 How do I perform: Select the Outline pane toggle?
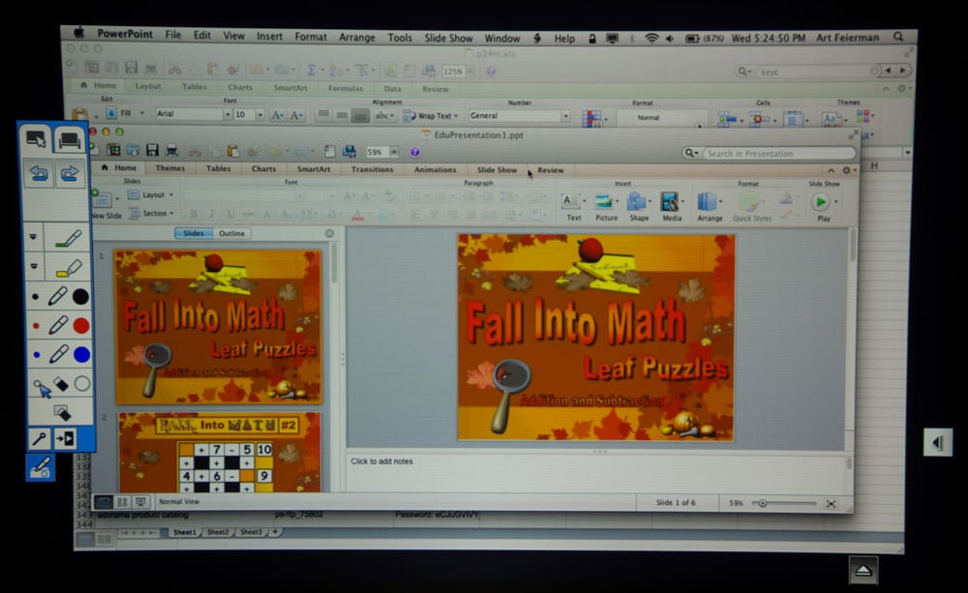(231, 233)
